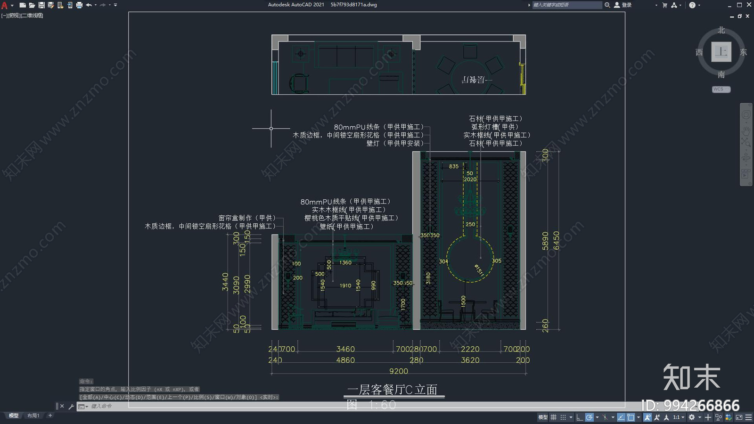
Task: Toggle clean screen mode icon
Action: [x=739, y=417]
